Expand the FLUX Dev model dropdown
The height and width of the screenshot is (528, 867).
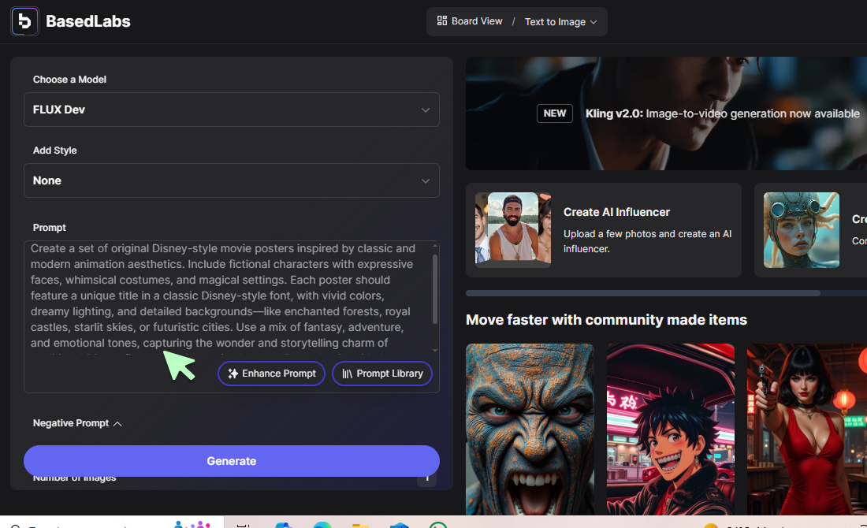pyautogui.click(x=231, y=110)
